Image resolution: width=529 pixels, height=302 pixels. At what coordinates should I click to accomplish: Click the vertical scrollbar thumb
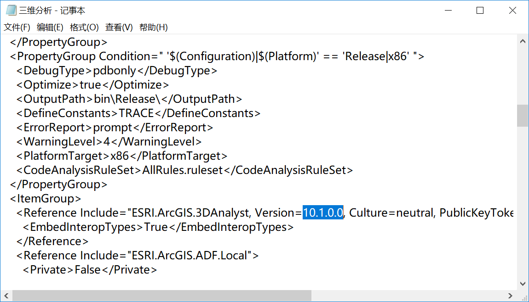point(523,115)
